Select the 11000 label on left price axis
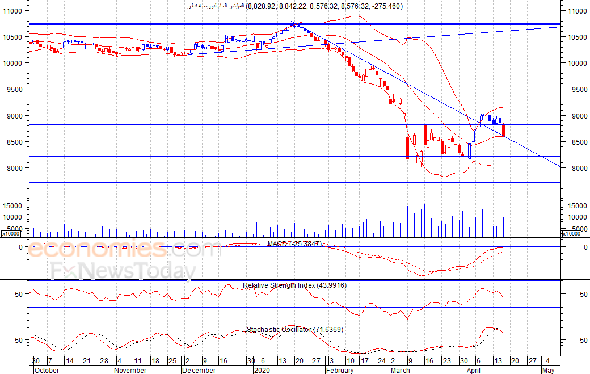 12,11
